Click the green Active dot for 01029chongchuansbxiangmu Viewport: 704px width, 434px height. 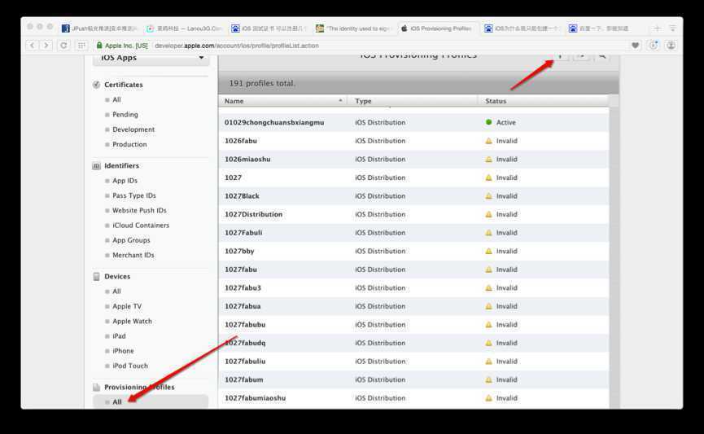point(488,122)
